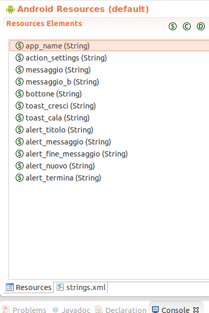Image resolution: width=209 pixels, height=313 pixels.
Task: Open the Console view tab
Action: pyautogui.click(x=176, y=310)
